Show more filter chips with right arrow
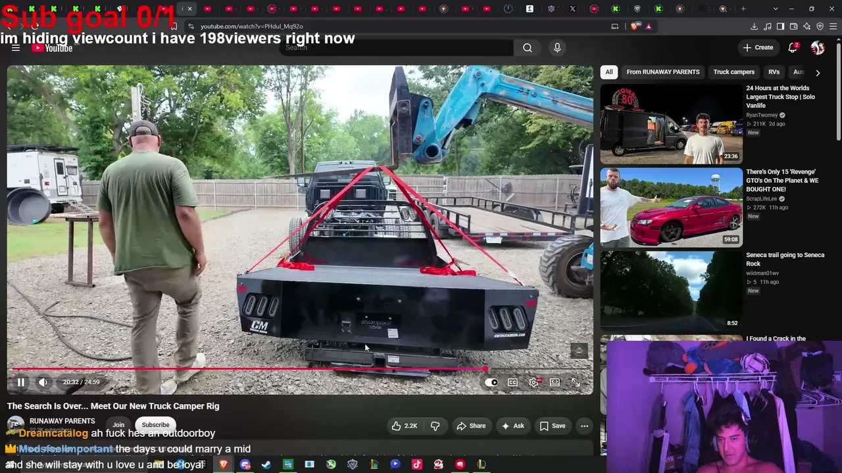842x473 pixels. point(818,72)
